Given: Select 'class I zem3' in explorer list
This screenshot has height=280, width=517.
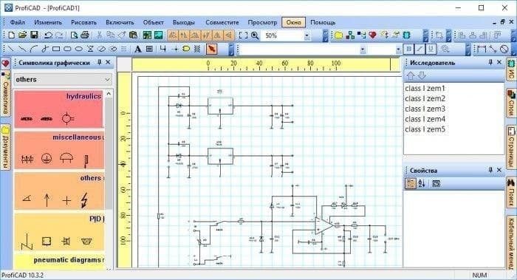Looking at the screenshot, I should point(425,109).
